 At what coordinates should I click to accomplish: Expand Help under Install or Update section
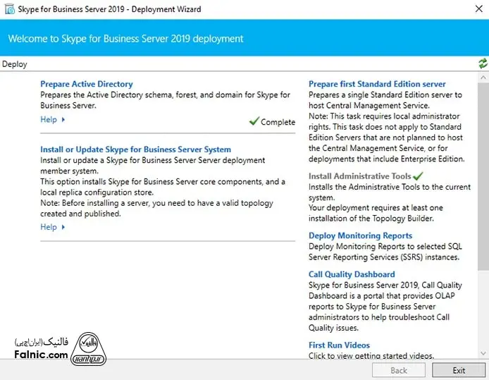tap(49, 227)
